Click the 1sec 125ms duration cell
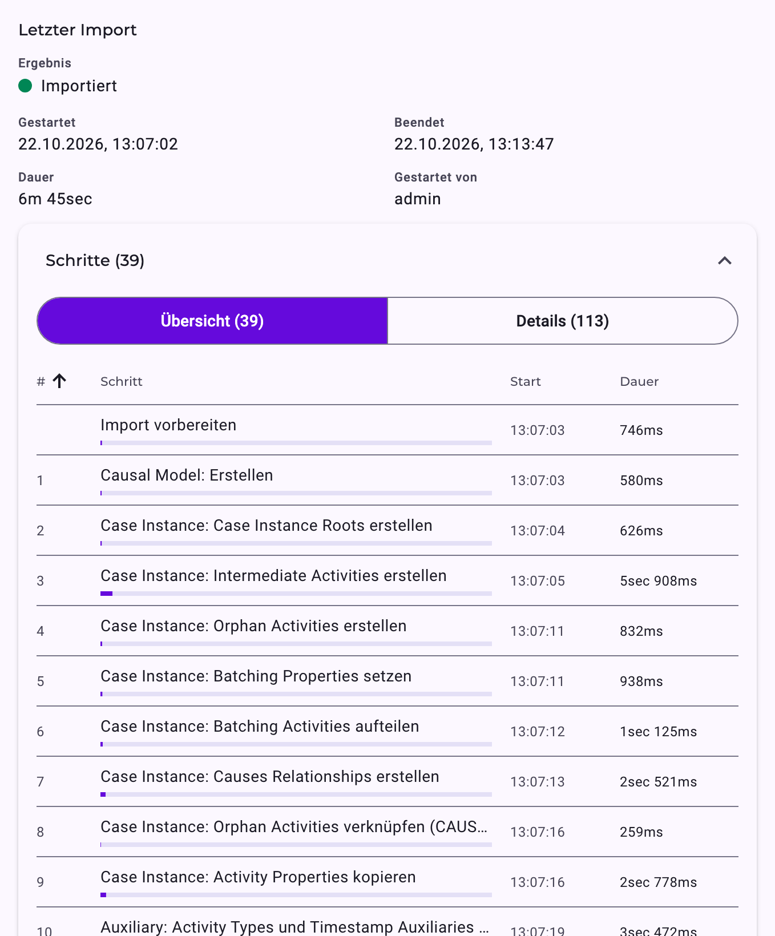The image size is (775, 936). [x=659, y=732]
